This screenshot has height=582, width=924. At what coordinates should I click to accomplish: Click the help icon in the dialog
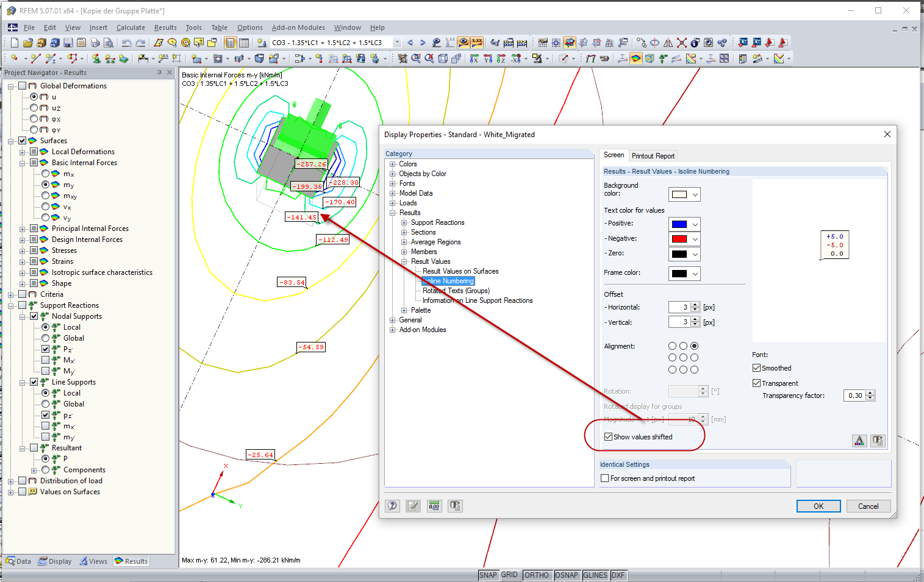coord(392,506)
